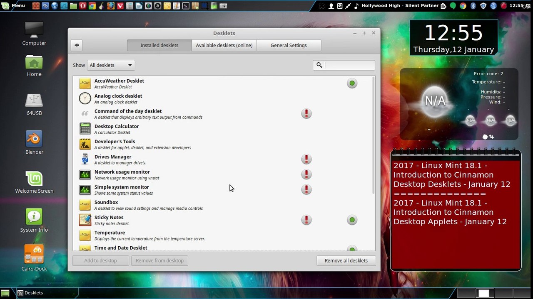533x299 pixels.
Task: Launch Cairo-Dock from desktop
Action: (34, 257)
